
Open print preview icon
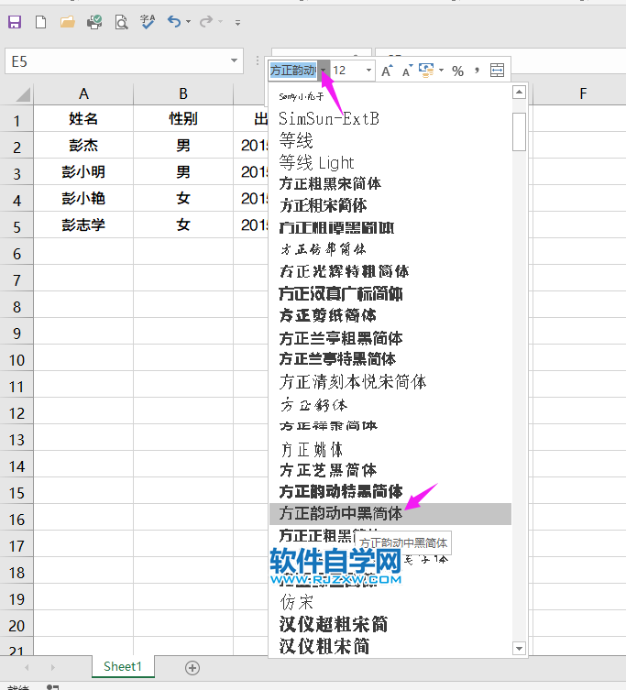[121, 22]
